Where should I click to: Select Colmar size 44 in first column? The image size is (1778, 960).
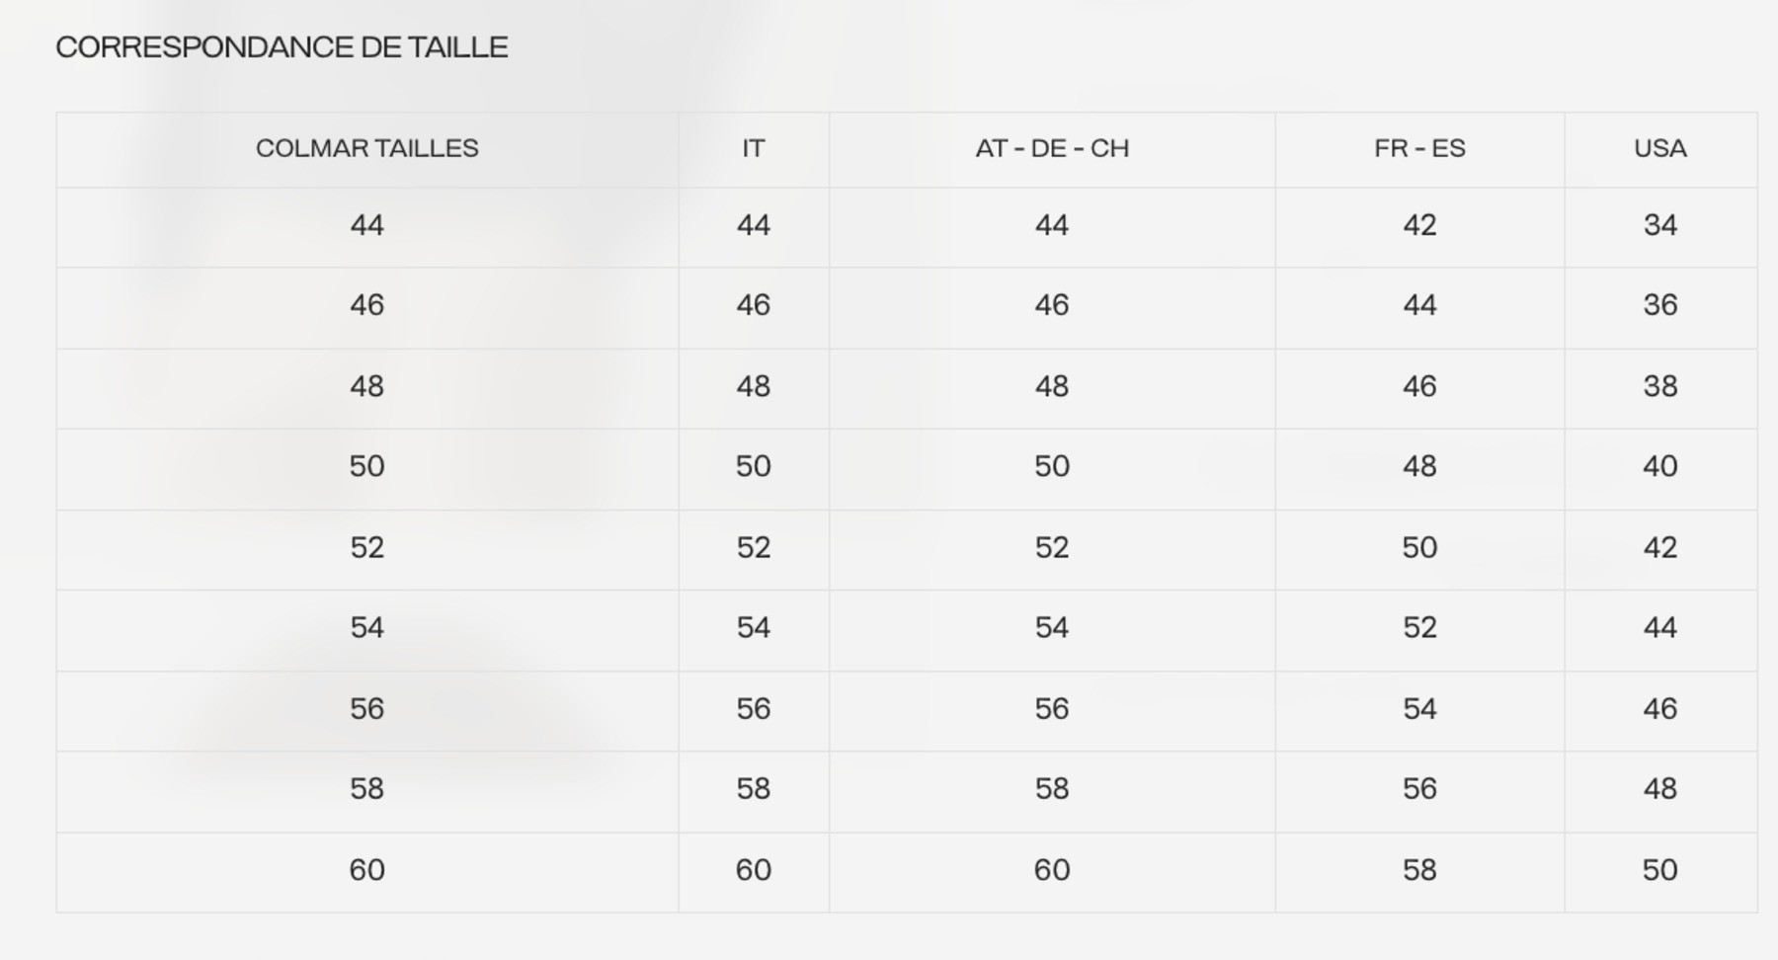coord(366,225)
